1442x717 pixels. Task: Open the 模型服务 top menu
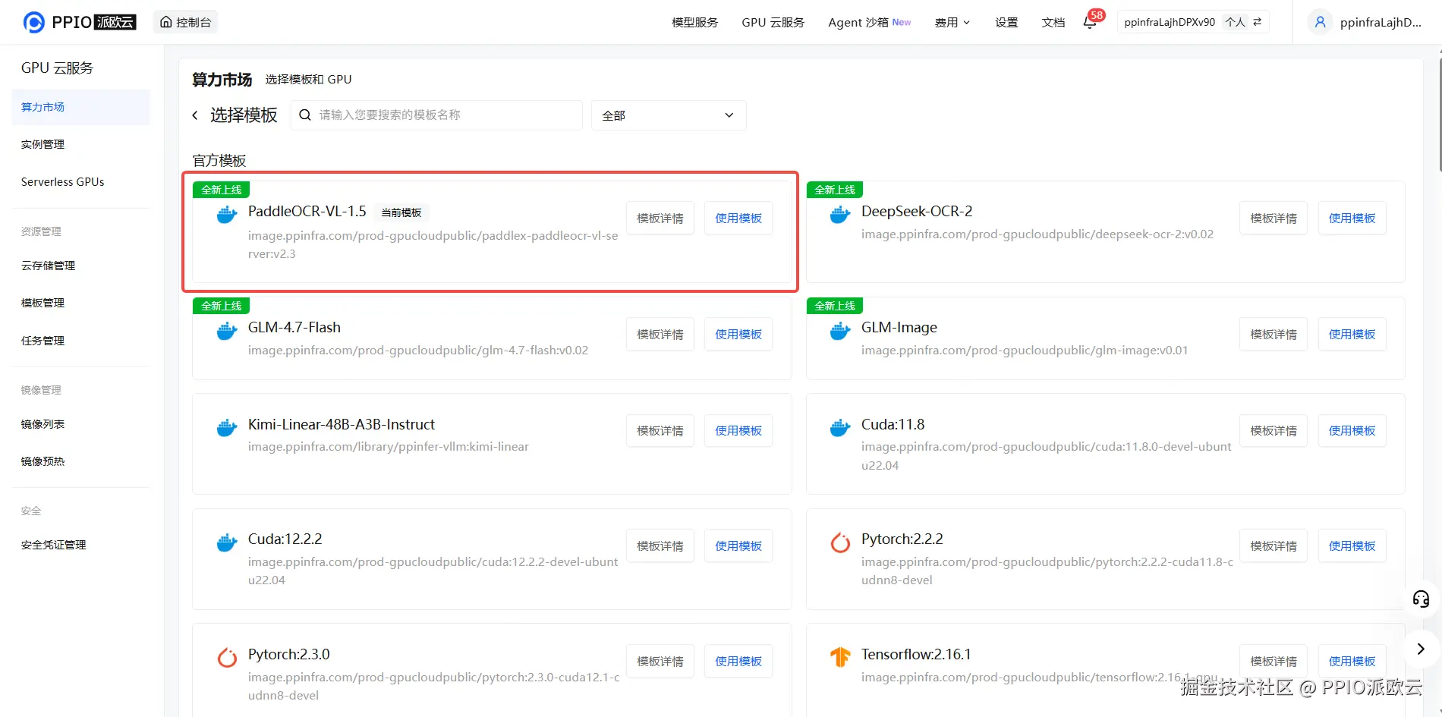pyautogui.click(x=694, y=23)
